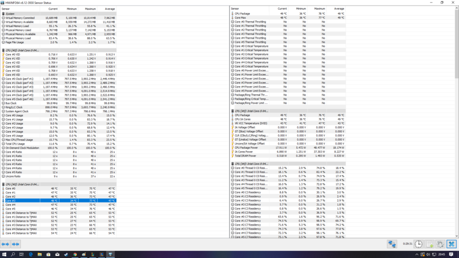
Task: Select the Bus Clock row
Action: [59, 103]
